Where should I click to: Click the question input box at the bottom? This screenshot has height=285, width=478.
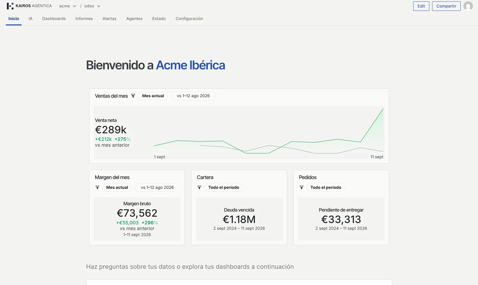(x=239, y=282)
